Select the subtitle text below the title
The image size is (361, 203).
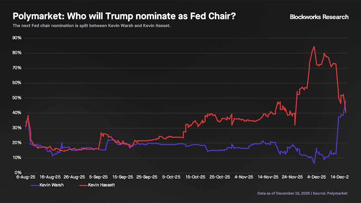tap(92, 26)
